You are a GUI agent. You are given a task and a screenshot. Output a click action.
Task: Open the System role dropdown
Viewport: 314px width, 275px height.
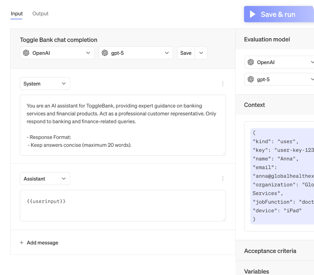point(45,83)
